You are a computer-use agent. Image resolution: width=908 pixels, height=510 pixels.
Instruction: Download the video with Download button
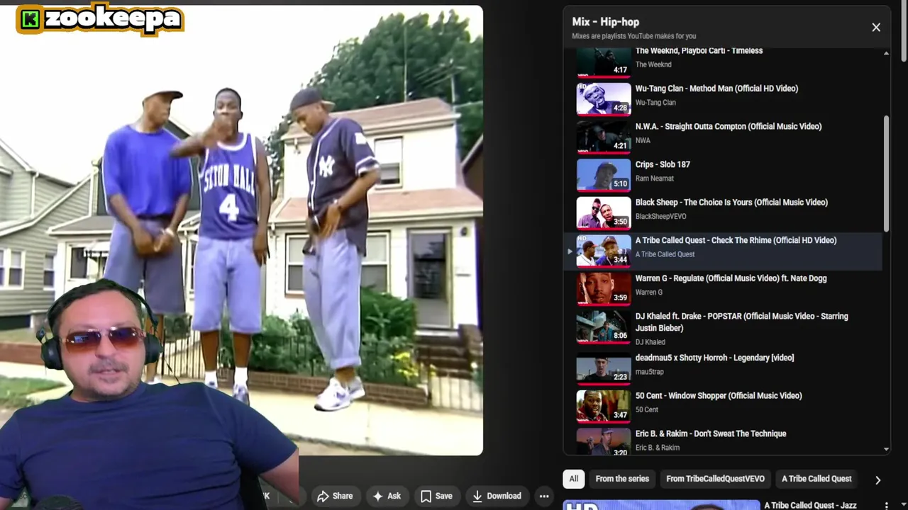coord(497,496)
